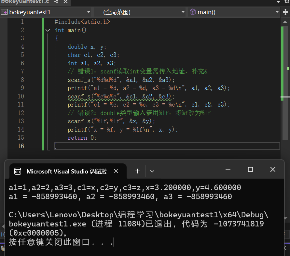The image size is (290, 256).
Task: Close the bokeyuantest1.c editor tab
Action: pos(66,2)
